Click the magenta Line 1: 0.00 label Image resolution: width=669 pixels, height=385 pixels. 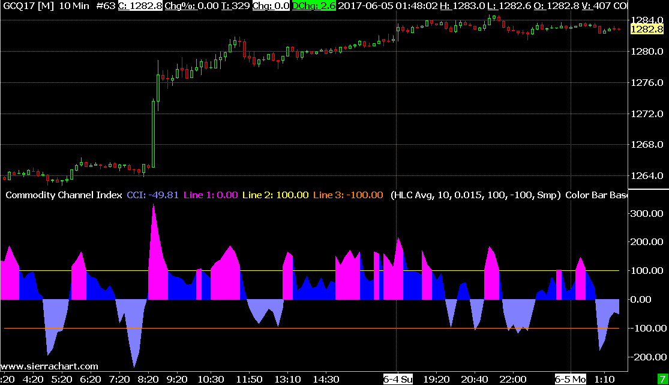(211, 195)
